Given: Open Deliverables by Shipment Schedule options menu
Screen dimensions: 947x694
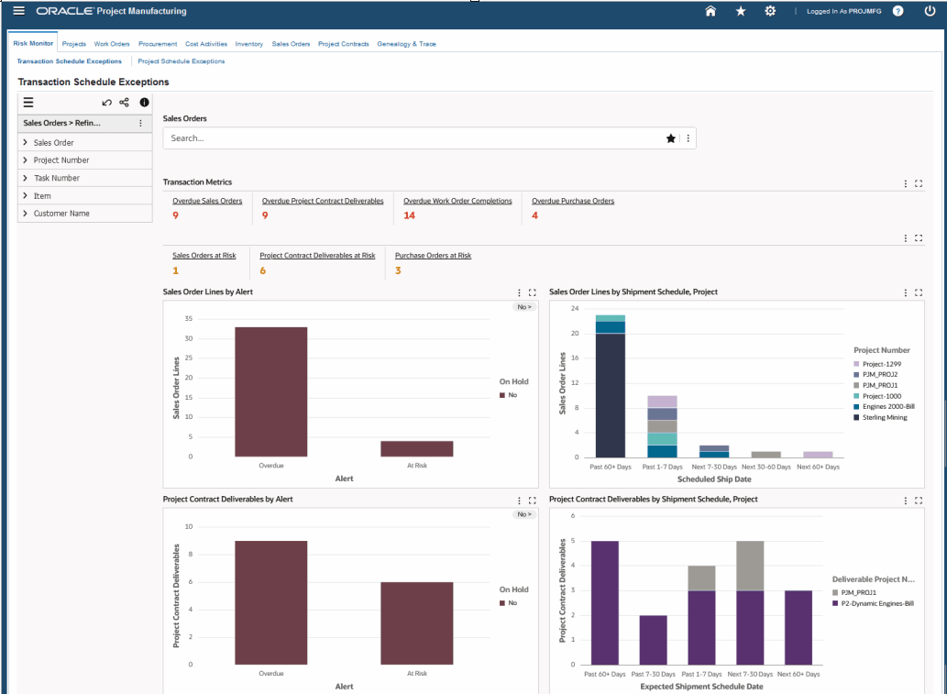Looking at the screenshot, I should coord(906,501).
